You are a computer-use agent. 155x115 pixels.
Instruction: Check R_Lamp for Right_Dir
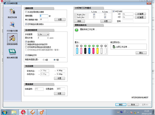tap(105, 15)
